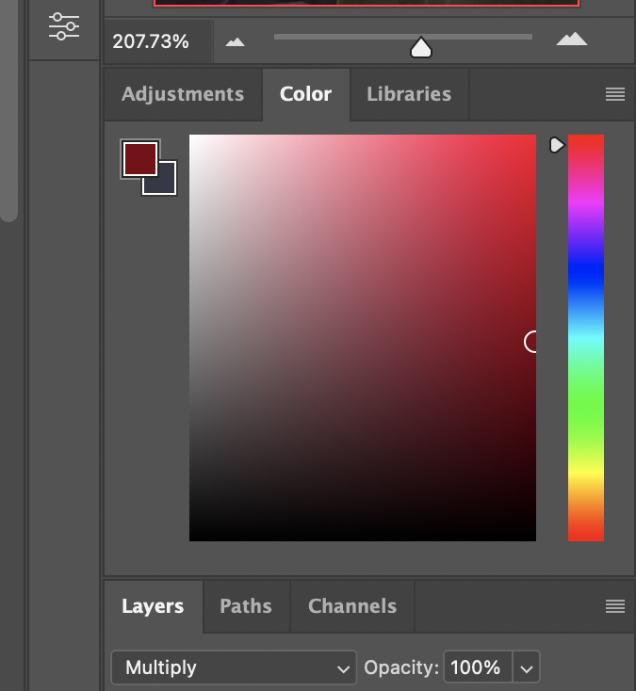636x691 pixels.
Task: Open the Multiply blend mode dropdown
Action: (234, 668)
